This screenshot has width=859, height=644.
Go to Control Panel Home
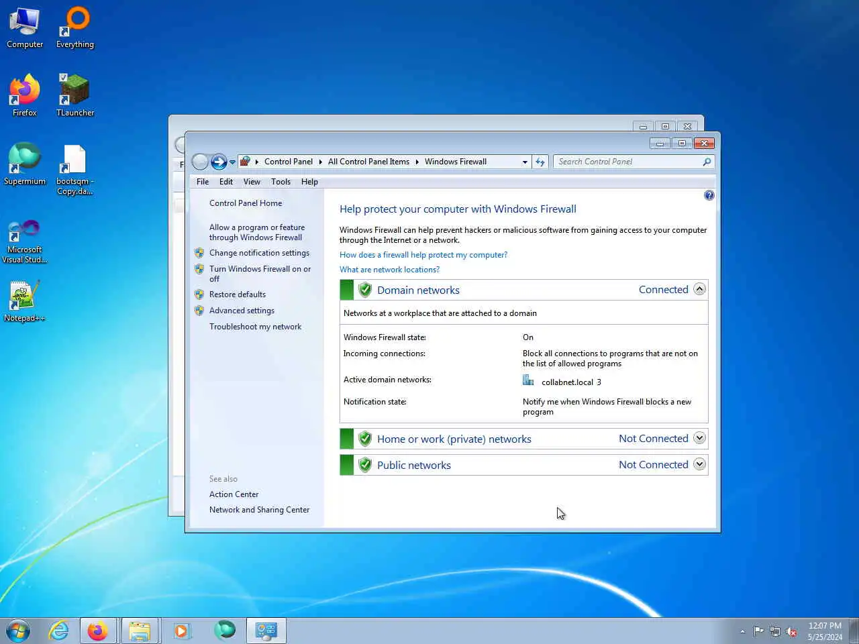246,203
